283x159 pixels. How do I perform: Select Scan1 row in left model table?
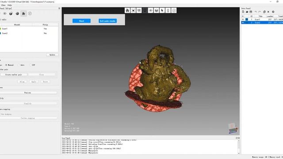click(29, 29)
